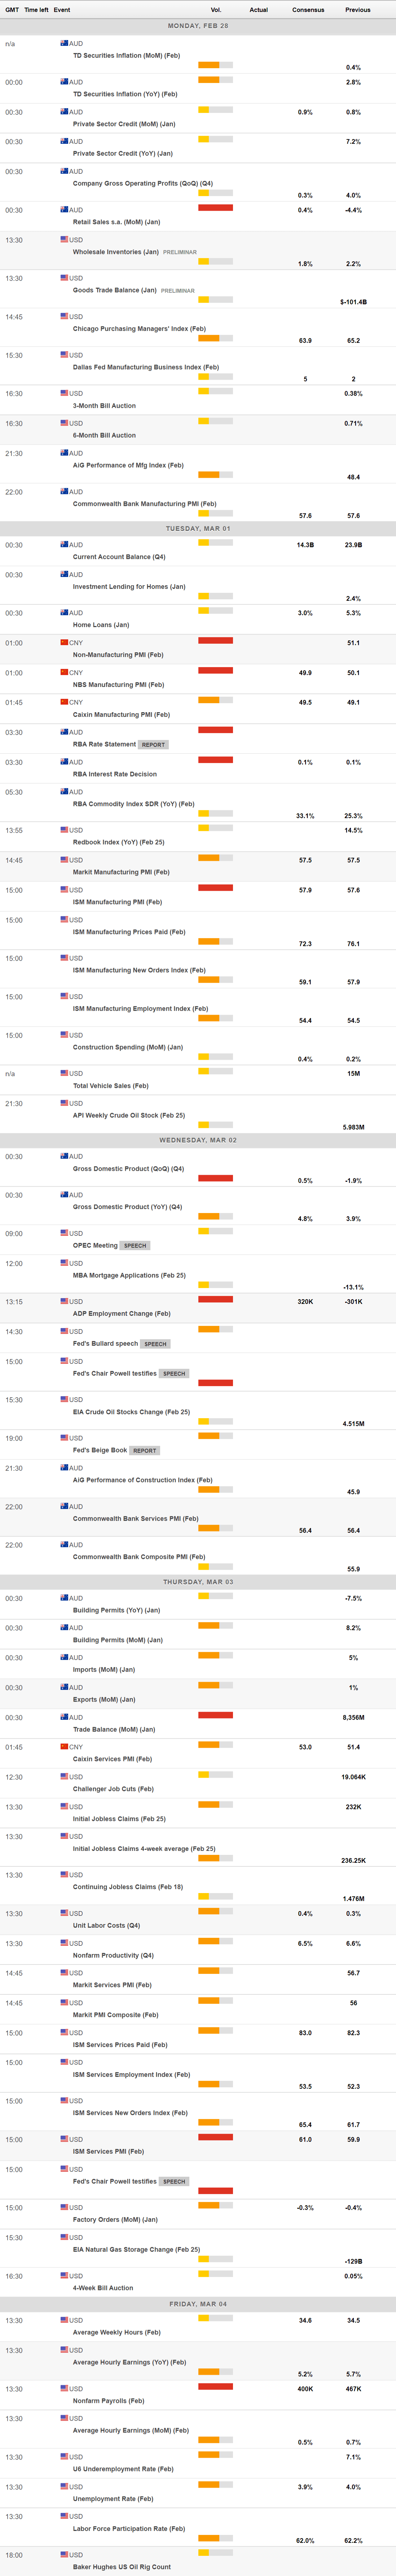Click the US flag next to Goods Trade Balance
This screenshot has height=2576, width=396.
pyautogui.click(x=64, y=278)
